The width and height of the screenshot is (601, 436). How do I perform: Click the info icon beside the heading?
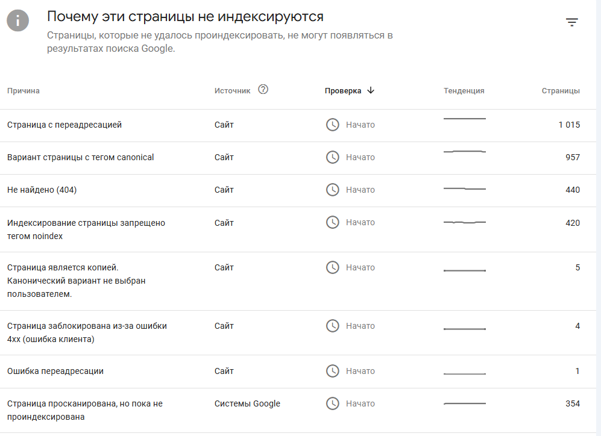click(17, 20)
